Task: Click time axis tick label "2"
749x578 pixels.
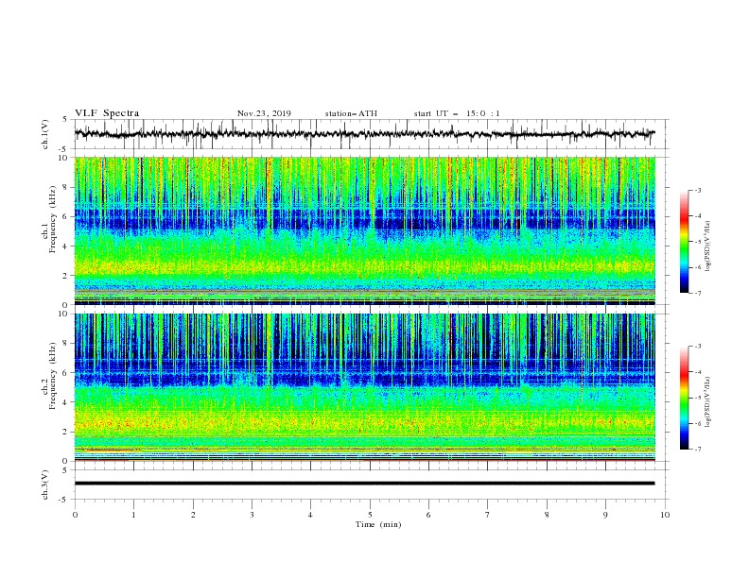Action: click(x=193, y=515)
